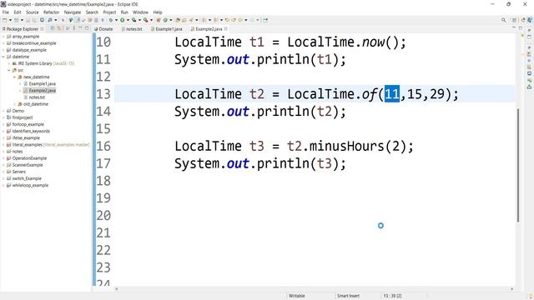Viewport: 534px width, 300px height.
Task: Maximize the Package Explorer view
Action: pos(87,28)
